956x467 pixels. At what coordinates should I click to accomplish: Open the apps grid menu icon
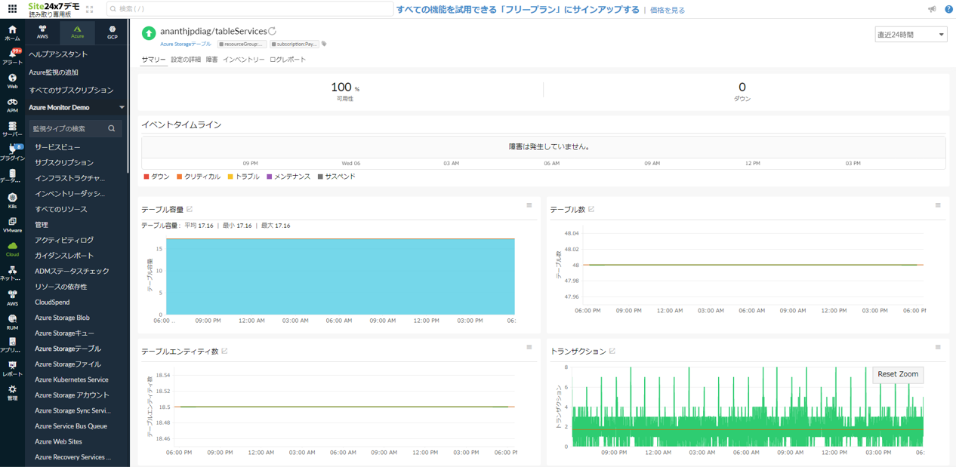12,9
